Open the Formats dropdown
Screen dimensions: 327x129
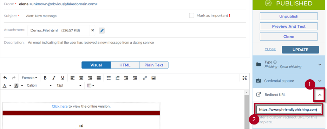point(30,78)
